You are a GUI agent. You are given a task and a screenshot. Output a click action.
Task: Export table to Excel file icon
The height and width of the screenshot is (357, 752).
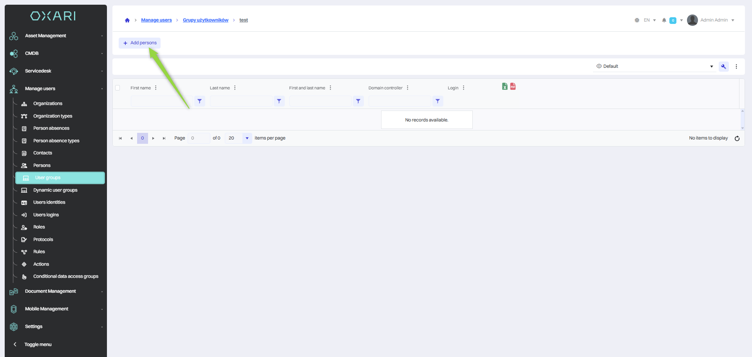pyautogui.click(x=504, y=87)
